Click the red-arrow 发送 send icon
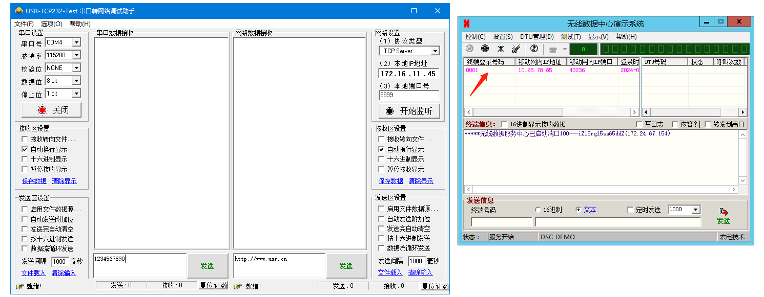This screenshot has width=764, height=297. [723, 216]
